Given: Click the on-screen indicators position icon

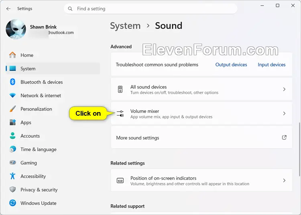Looking at the screenshot, I should click(x=120, y=181).
